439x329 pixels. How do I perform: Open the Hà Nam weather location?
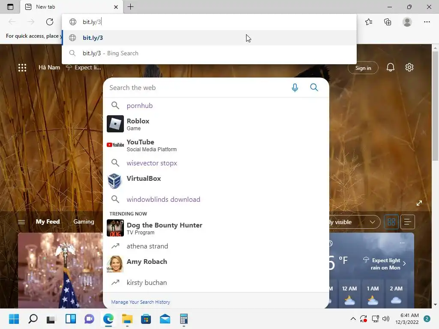pos(49,67)
